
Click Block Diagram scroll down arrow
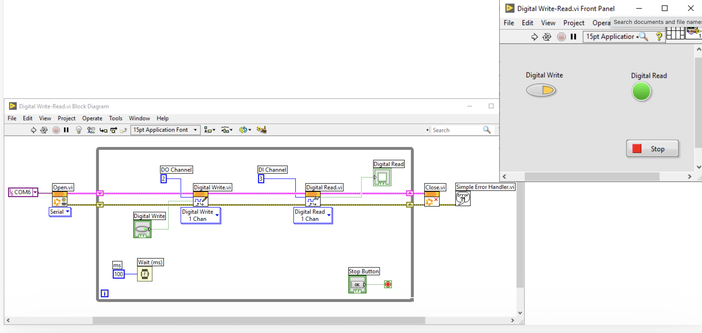pyautogui.click(x=520, y=313)
